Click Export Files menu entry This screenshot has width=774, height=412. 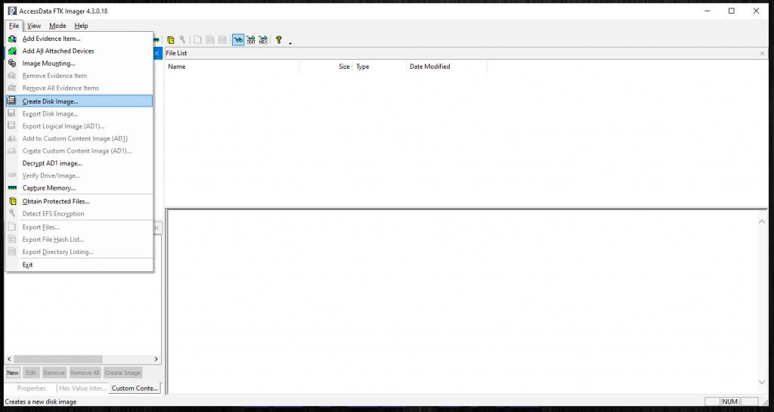pyautogui.click(x=79, y=227)
